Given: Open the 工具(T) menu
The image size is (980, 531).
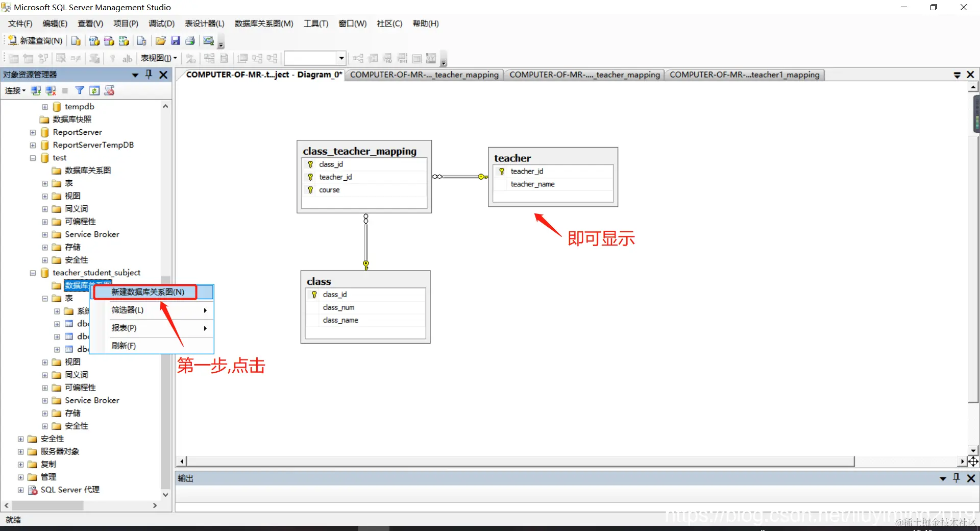Looking at the screenshot, I should 316,23.
